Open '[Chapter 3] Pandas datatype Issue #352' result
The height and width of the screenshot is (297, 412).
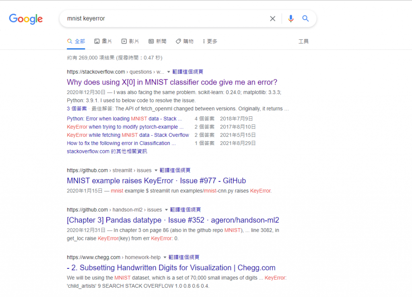click(x=173, y=220)
